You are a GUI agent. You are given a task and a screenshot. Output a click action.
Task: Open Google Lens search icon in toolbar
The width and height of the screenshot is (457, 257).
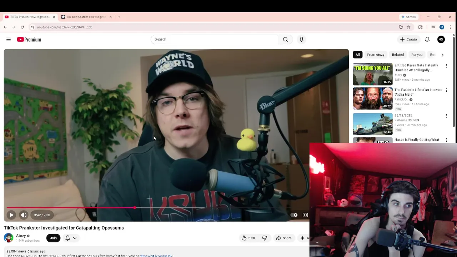(x=421, y=27)
